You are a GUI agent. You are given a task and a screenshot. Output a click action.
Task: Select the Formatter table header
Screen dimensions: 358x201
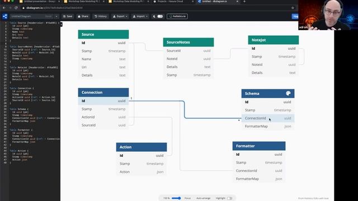[x=259, y=146]
